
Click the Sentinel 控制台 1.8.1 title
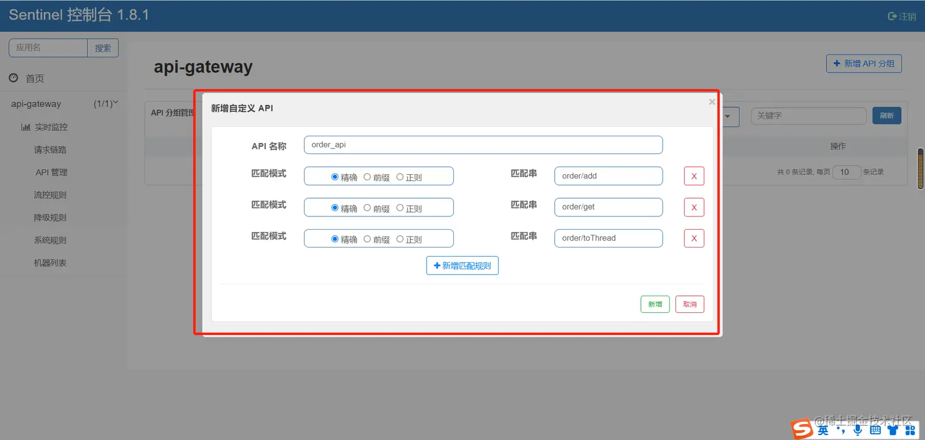(79, 15)
